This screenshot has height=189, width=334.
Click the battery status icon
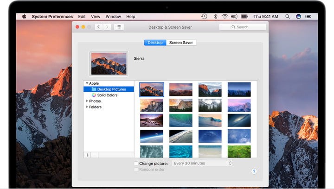(244, 16)
